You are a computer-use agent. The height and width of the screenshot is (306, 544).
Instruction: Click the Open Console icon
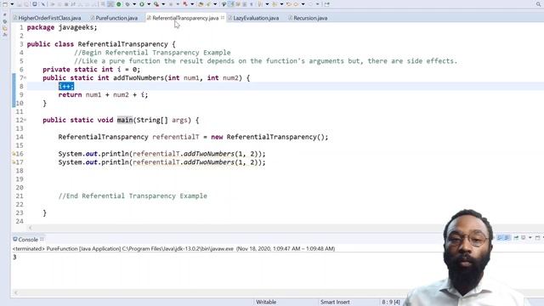click(537, 238)
